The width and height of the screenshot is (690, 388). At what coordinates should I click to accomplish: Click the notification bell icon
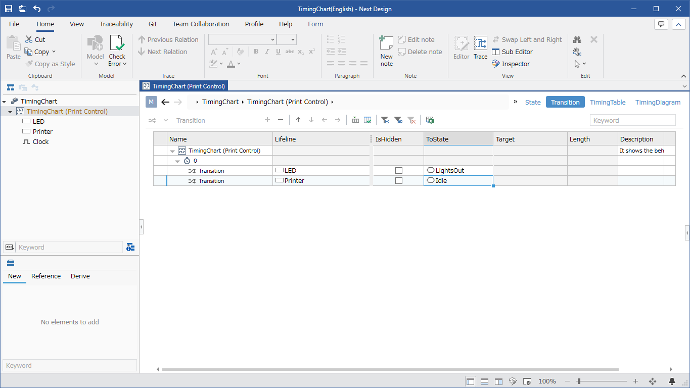[672, 381]
